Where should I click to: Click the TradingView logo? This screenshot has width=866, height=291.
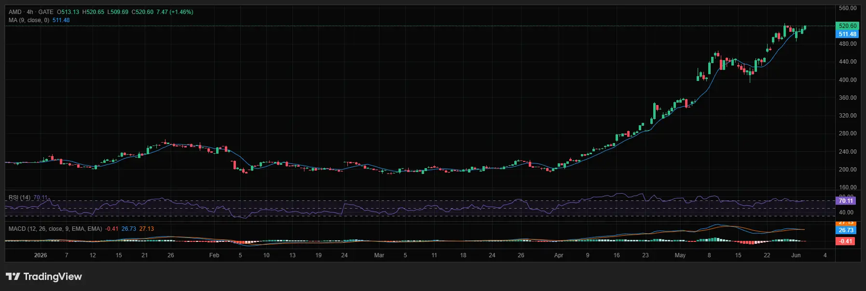pyautogui.click(x=44, y=277)
